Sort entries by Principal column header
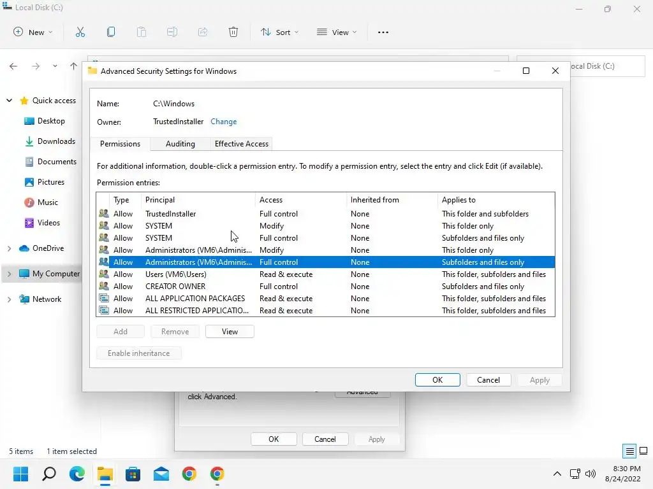The image size is (653, 489). tap(198, 200)
